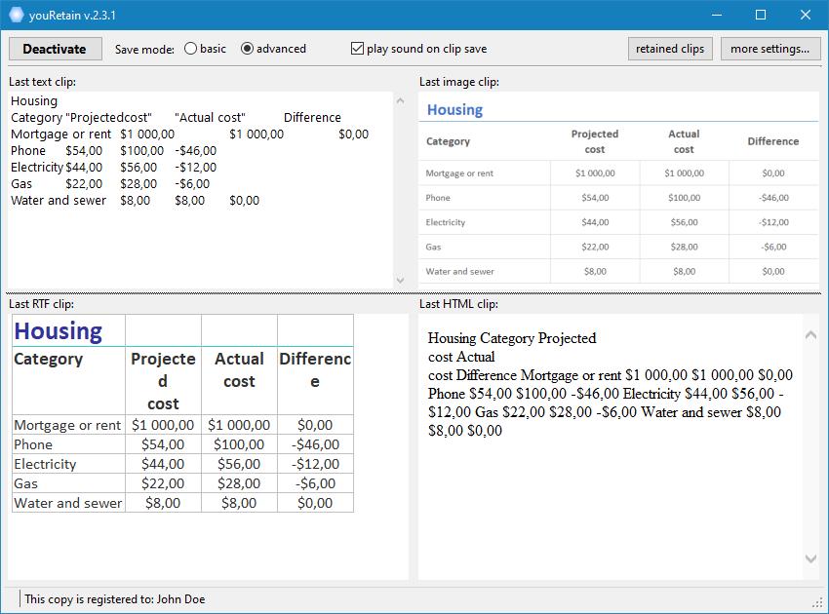Click the resize grip in status bar corner
The width and height of the screenshot is (829, 614).
pos(819,604)
